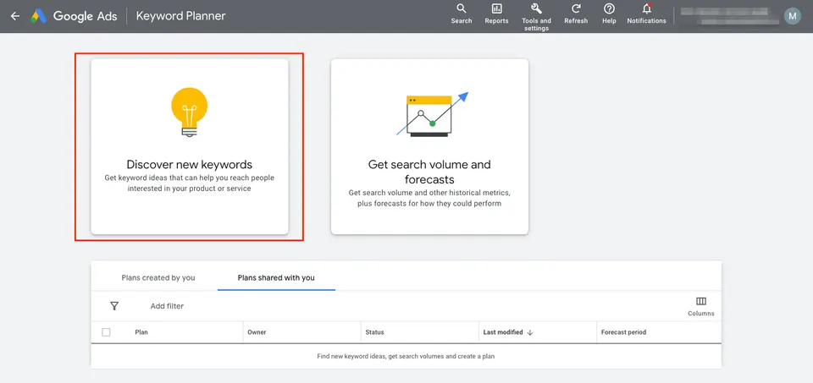This screenshot has height=383, width=813.
Task: Open the Search magnifier tool
Action: tap(462, 14)
